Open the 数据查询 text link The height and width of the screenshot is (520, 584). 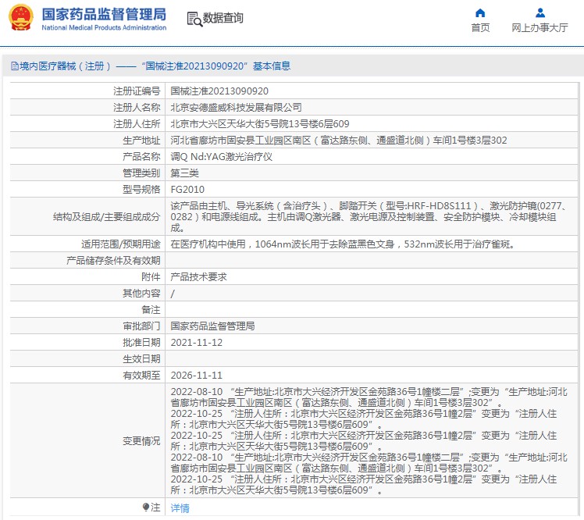tap(223, 18)
